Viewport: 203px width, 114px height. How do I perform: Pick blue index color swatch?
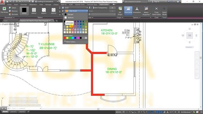pos(75,38)
